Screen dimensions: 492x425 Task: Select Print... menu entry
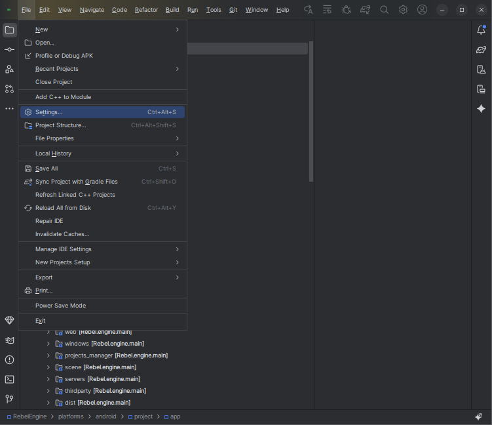(102, 291)
